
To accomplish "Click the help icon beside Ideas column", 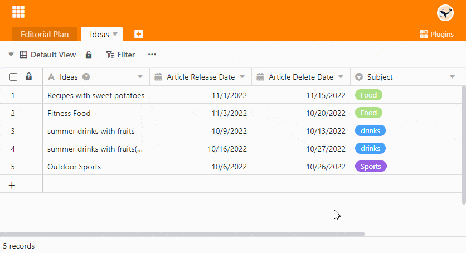I will (x=86, y=77).
